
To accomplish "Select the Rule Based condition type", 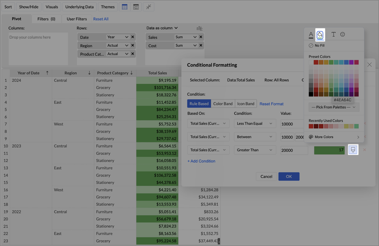I will [199, 104].
